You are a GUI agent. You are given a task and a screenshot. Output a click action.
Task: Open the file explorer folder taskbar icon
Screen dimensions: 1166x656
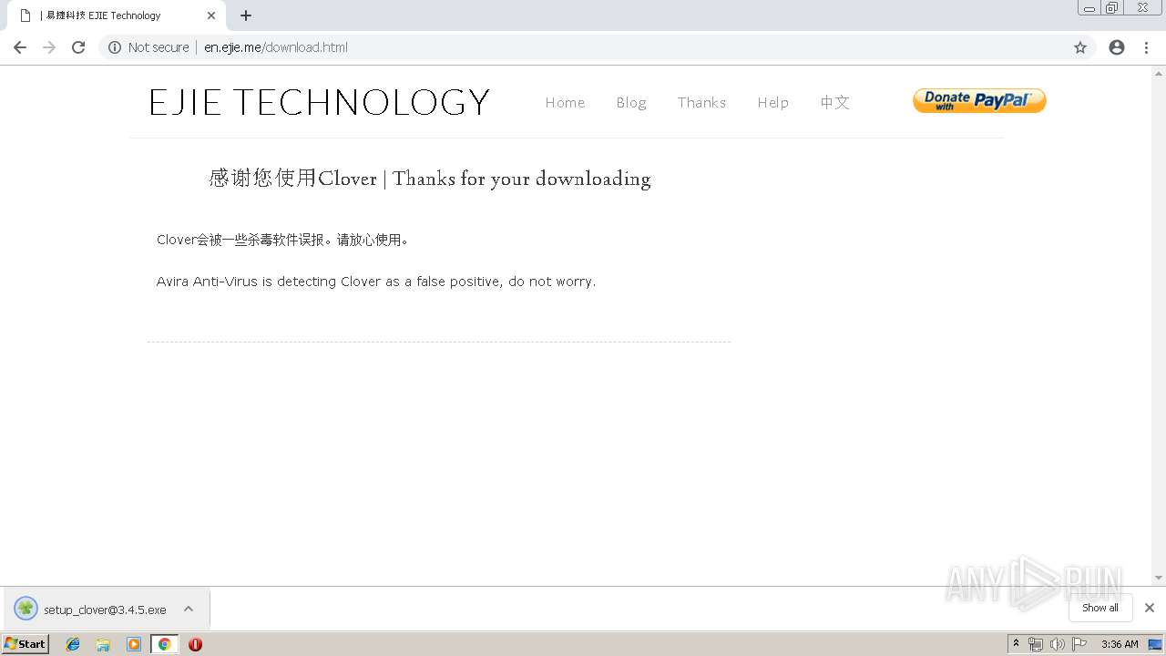(103, 644)
